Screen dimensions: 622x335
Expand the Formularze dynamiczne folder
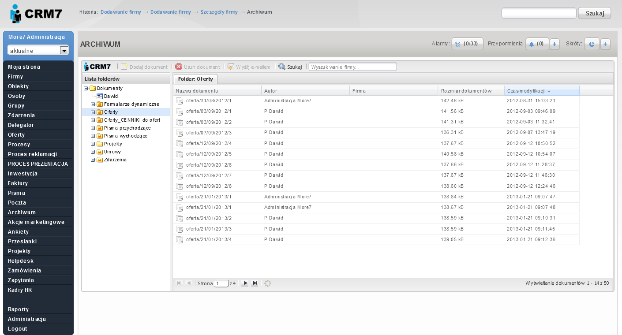point(93,104)
